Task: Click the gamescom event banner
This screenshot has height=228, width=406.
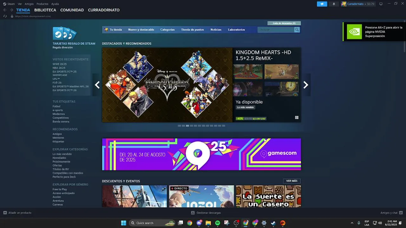Action: pyautogui.click(x=201, y=154)
